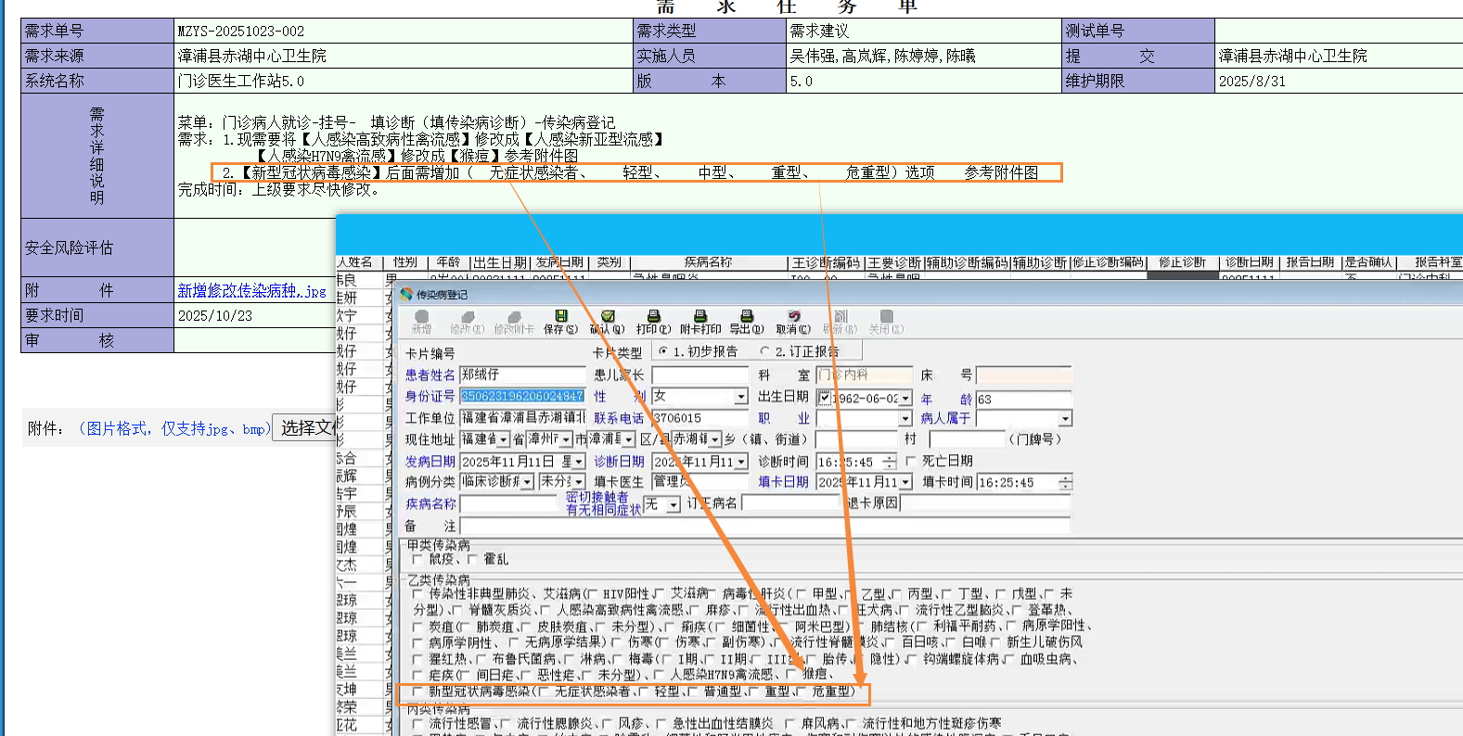Select the 2.订正报告 radio button
This screenshot has width=1463, height=736.
pos(764,351)
